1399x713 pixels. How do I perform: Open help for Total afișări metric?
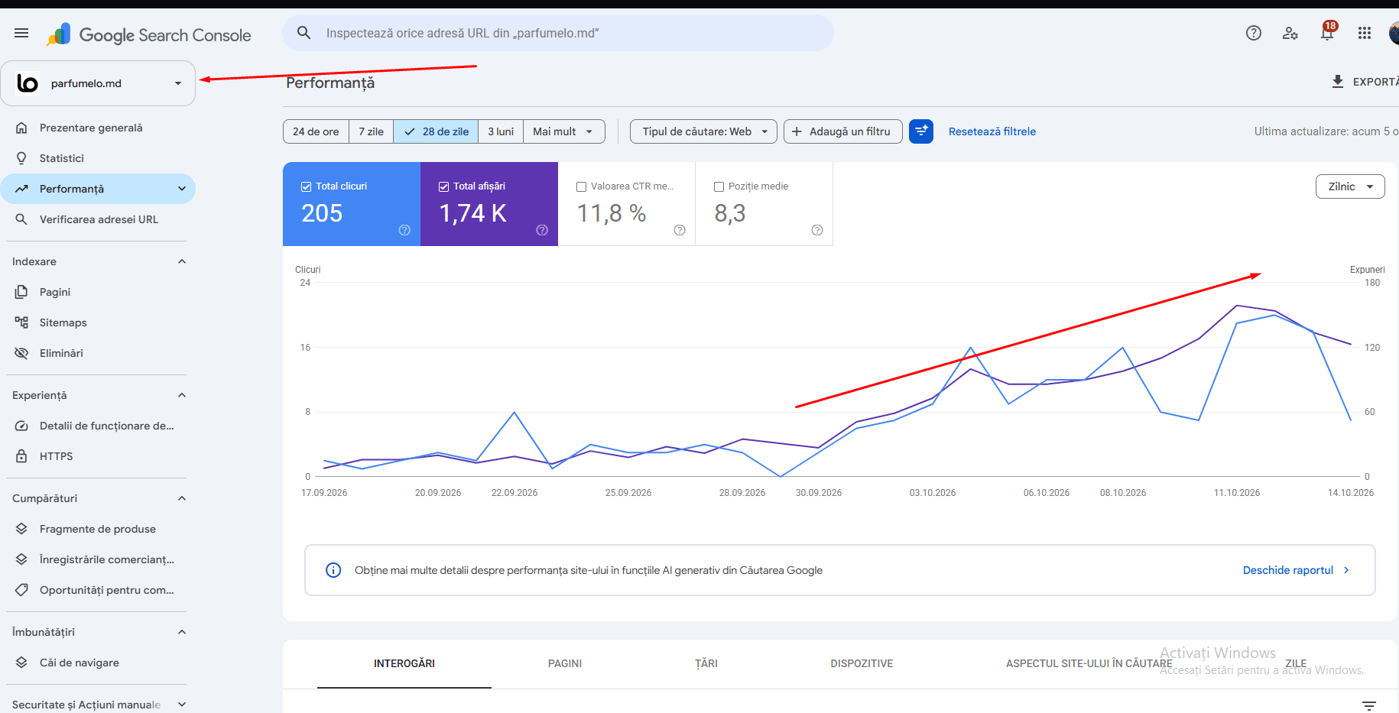point(542,230)
